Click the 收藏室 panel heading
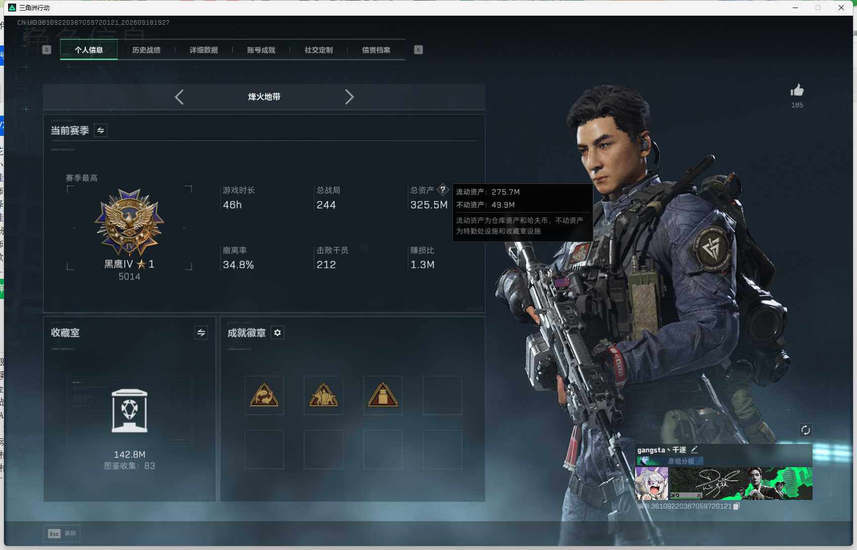 [65, 333]
